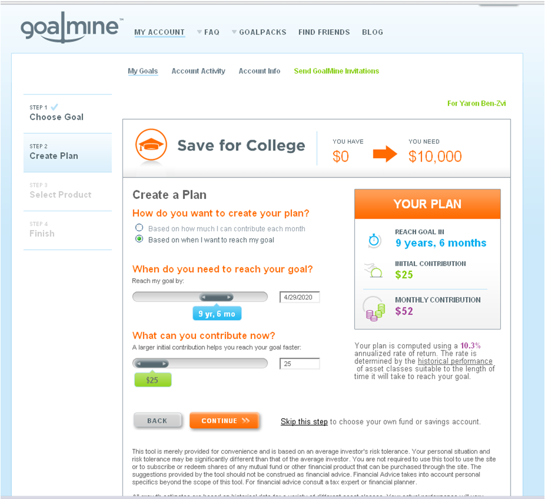
Task: Click the Step 1 checkmark icon
Action: pos(54,107)
